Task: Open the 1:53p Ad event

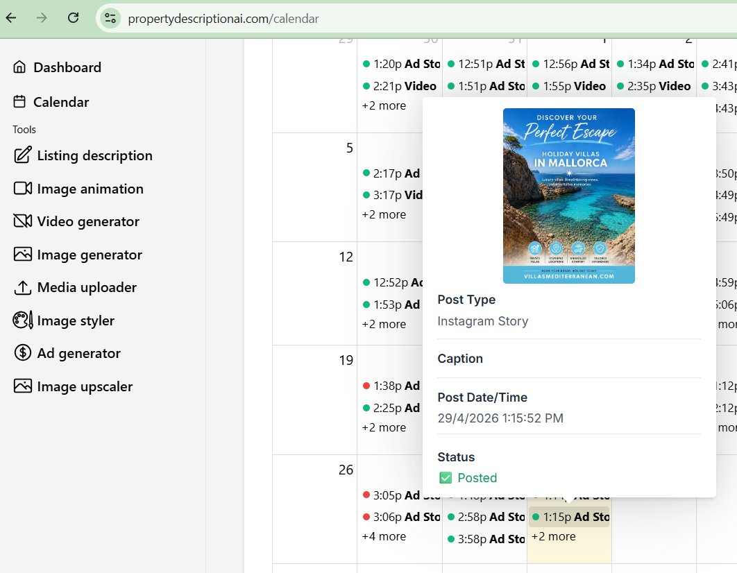Action: 391,305
